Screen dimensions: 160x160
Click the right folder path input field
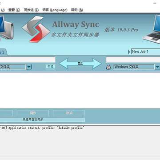133,60
